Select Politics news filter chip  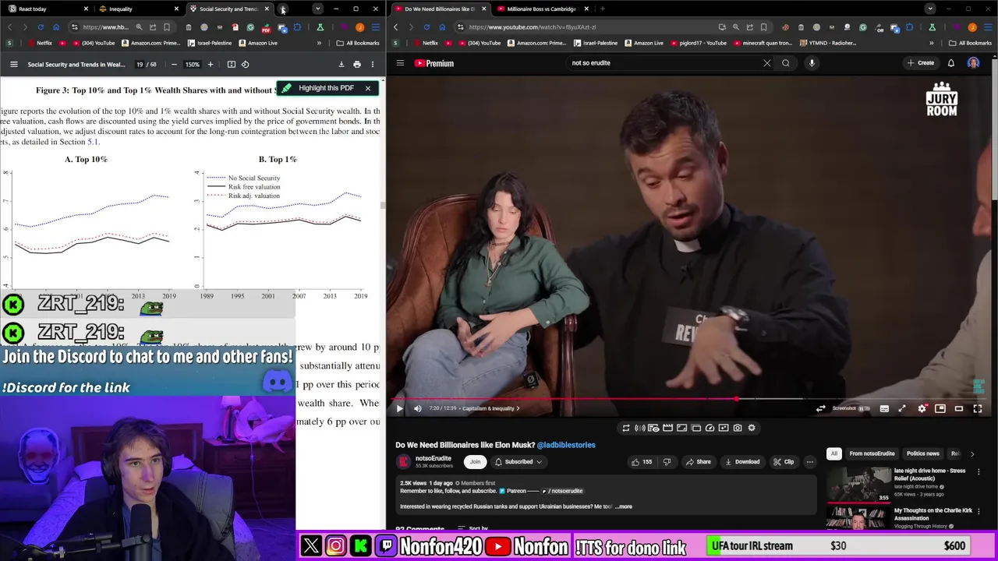coord(922,453)
